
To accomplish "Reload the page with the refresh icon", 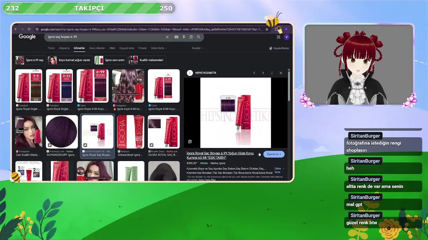I will pos(29,29).
